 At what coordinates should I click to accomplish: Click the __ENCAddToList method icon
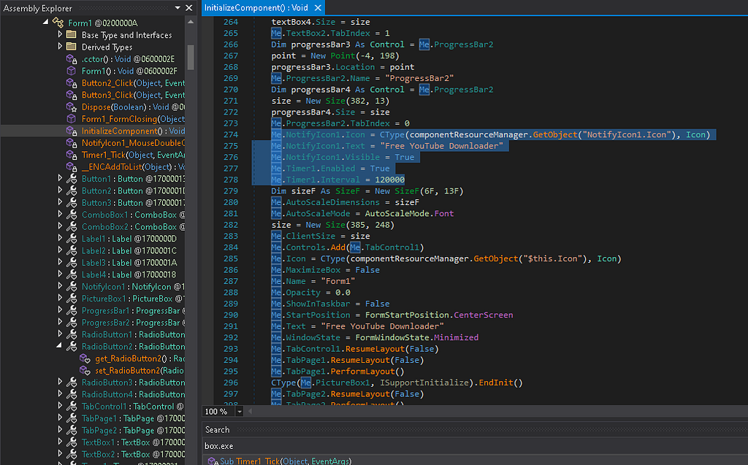(x=72, y=166)
